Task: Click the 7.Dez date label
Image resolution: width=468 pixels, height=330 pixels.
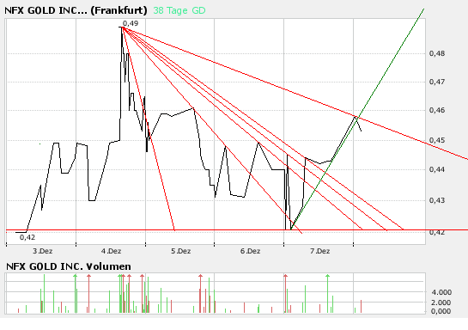Action: tap(319, 251)
